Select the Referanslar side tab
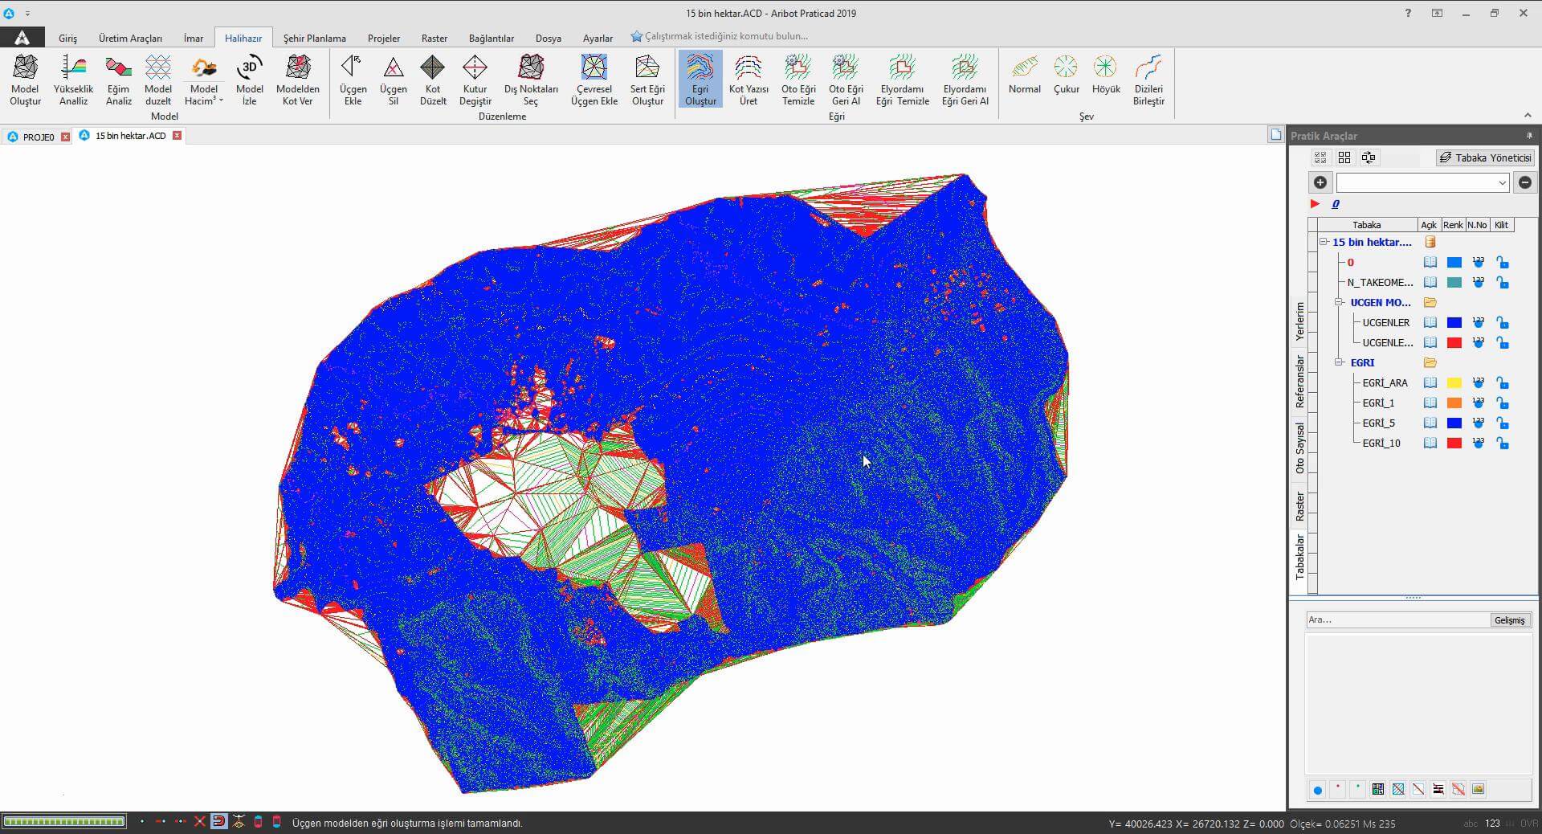The image size is (1542, 834). (x=1299, y=382)
